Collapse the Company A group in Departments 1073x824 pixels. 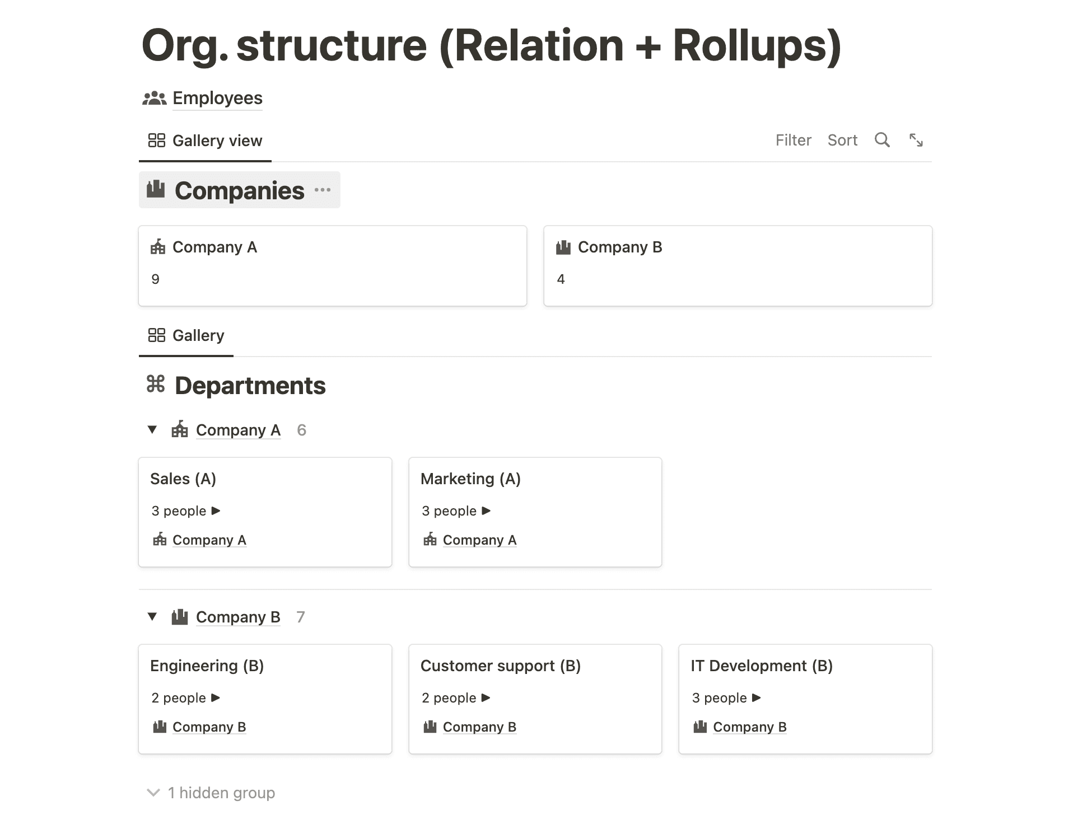coord(152,429)
